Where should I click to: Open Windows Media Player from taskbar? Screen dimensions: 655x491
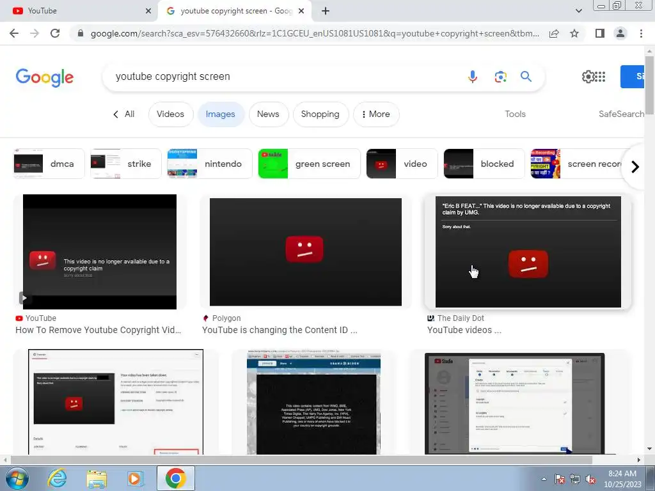(135, 478)
